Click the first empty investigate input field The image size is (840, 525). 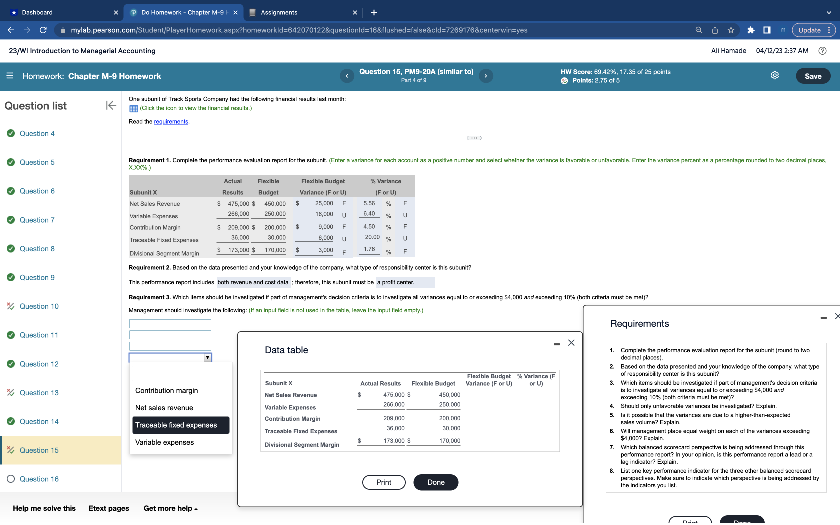click(x=170, y=323)
